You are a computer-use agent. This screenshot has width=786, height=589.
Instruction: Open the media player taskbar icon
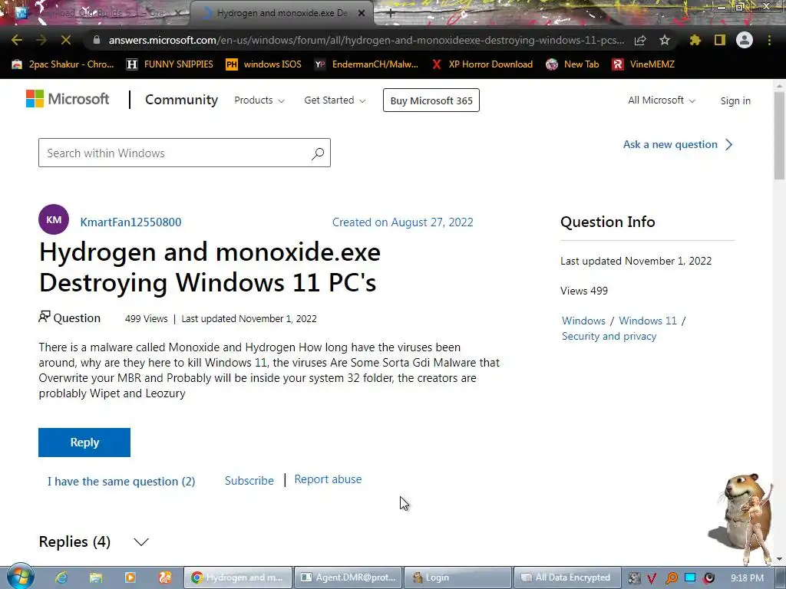130,577
